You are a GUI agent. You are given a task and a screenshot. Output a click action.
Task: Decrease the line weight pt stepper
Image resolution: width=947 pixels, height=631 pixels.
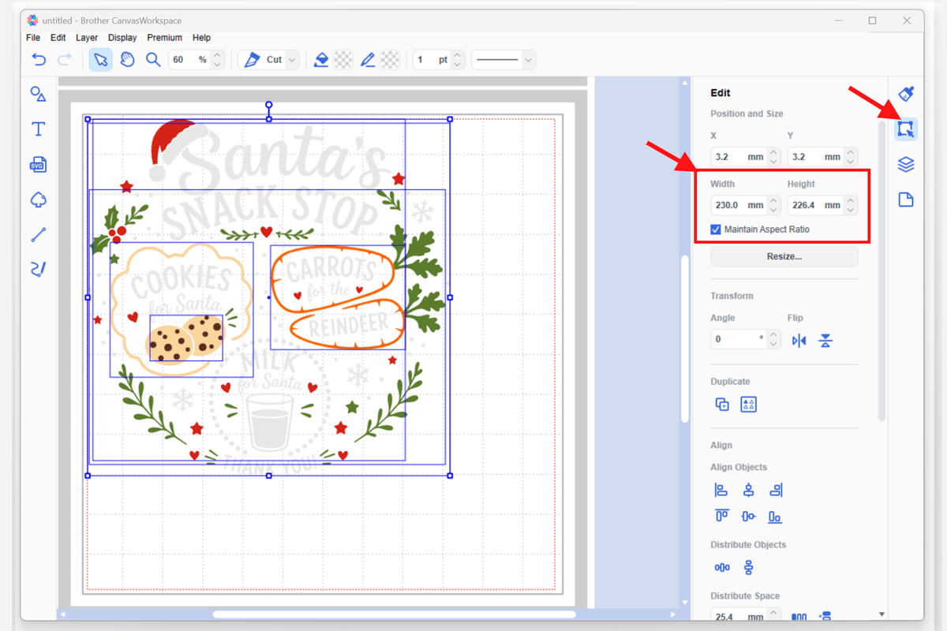[458, 64]
